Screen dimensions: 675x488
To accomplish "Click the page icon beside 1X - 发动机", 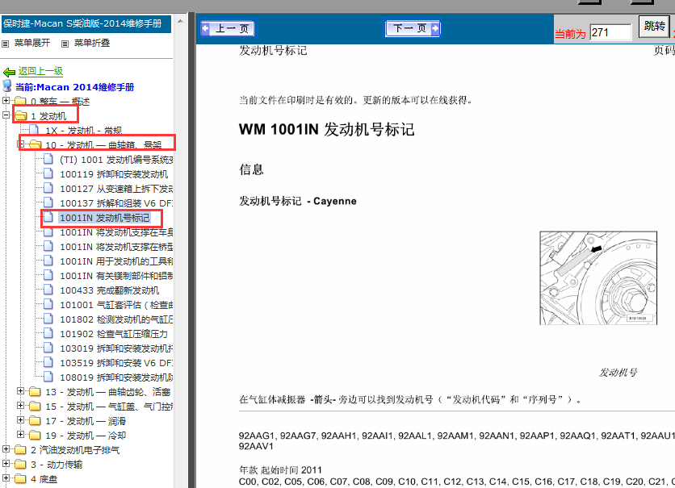I will coord(34,130).
